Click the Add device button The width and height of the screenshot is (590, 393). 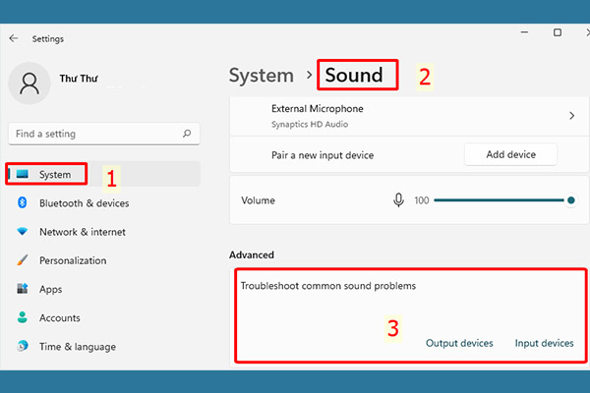coord(510,154)
